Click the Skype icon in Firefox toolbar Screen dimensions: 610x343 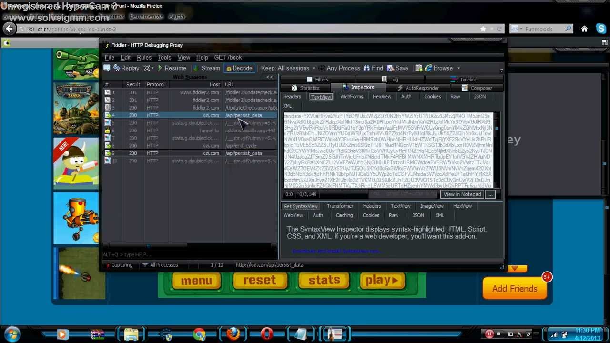[600, 29]
